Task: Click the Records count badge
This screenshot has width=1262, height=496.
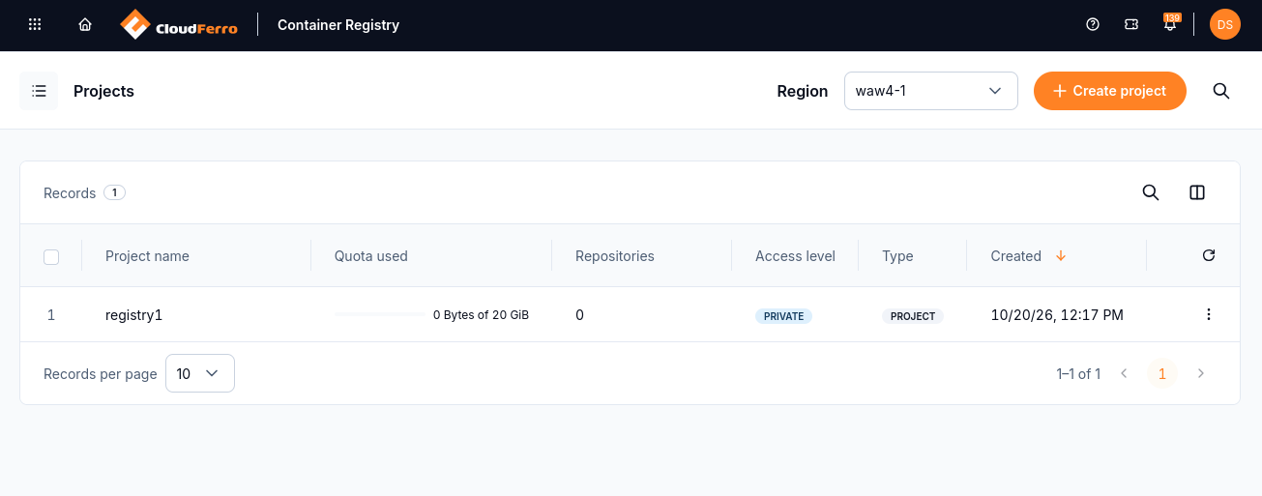Action: click(x=114, y=192)
